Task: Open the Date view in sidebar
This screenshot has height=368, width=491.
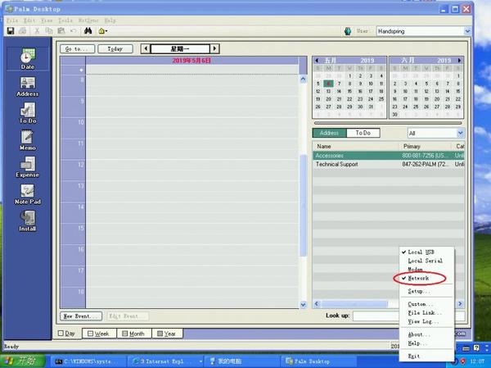Action: (x=27, y=58)
